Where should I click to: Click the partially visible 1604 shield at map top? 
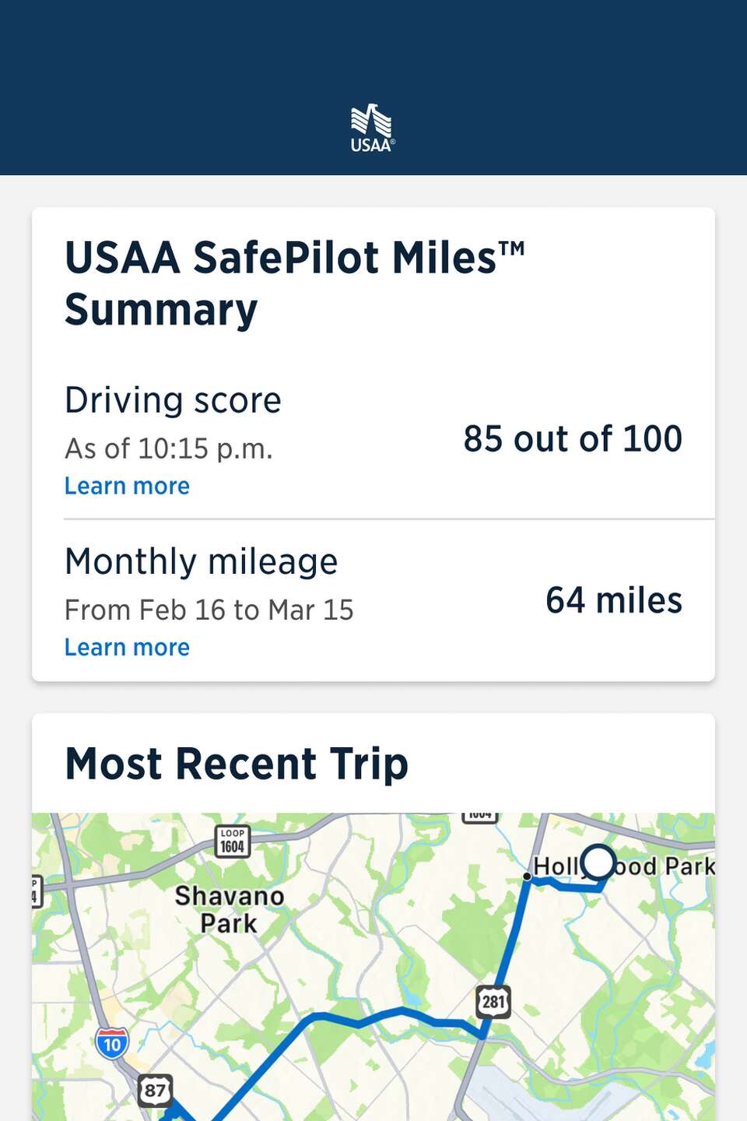tap(480, 817)
